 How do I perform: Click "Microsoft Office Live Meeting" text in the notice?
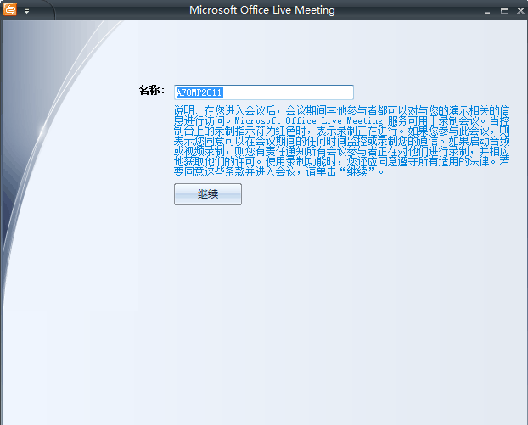263,120
